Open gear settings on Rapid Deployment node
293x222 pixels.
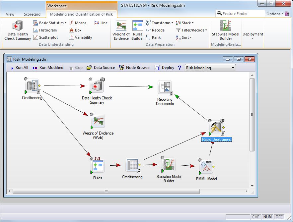tap(210, 121)
